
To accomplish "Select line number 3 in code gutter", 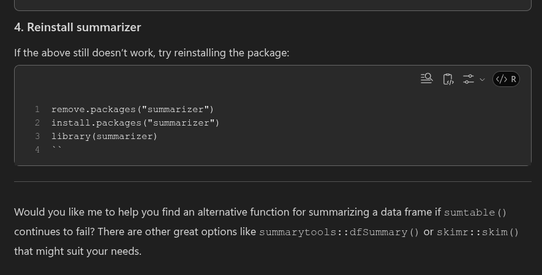I will coord(37,137).
